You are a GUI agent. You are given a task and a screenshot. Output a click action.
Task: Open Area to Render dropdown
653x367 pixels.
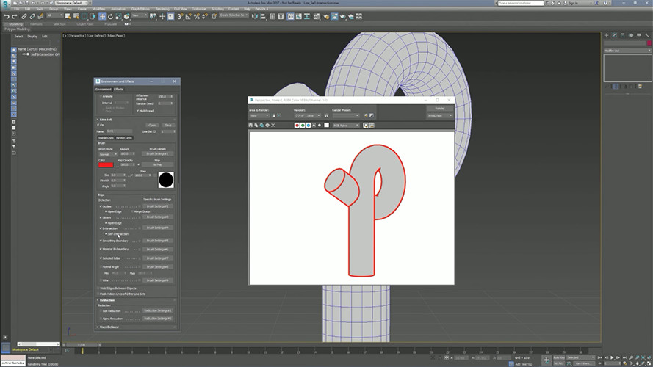click(x=259, y=116)
